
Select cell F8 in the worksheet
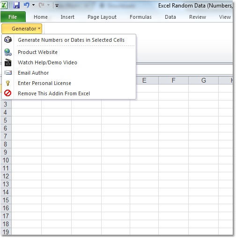[173, 144]
